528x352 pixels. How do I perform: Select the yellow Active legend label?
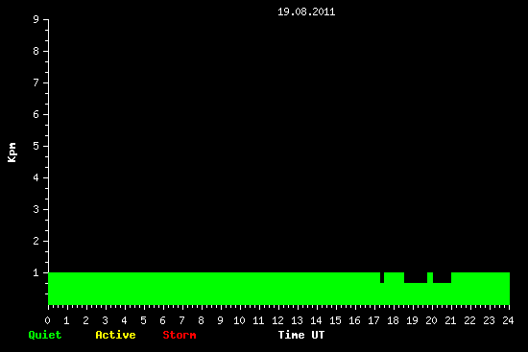(115, 335)
